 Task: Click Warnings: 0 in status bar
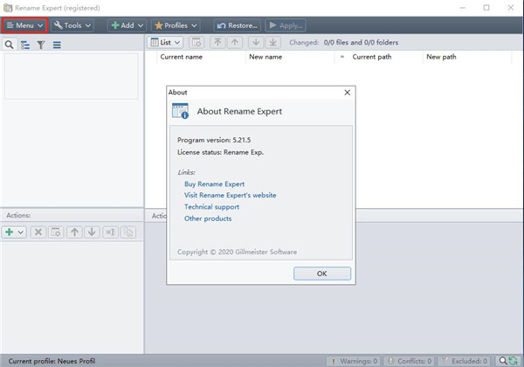(x=355, y=361)
